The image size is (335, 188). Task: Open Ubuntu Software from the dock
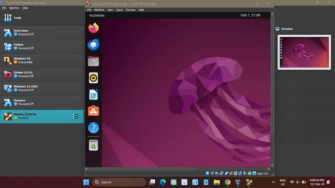(x=93, y=111)
